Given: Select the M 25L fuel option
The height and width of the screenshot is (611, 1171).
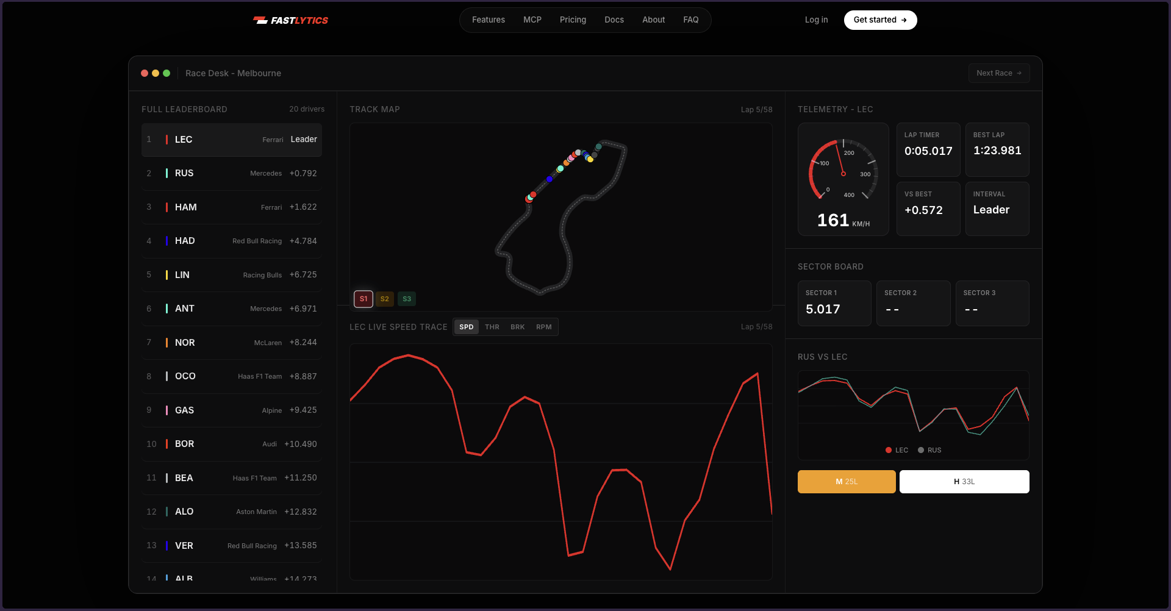Looking at the screenshot, I should coord(847,482).
